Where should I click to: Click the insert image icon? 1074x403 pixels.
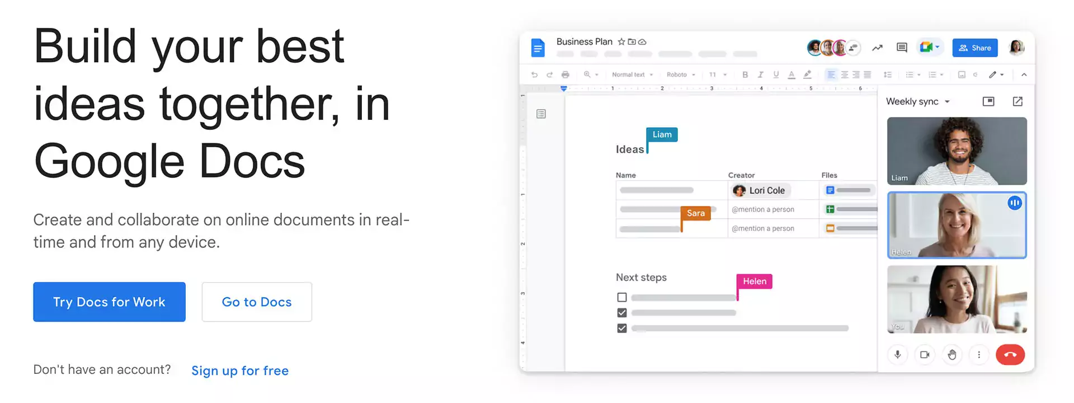(x=962, y=74)
